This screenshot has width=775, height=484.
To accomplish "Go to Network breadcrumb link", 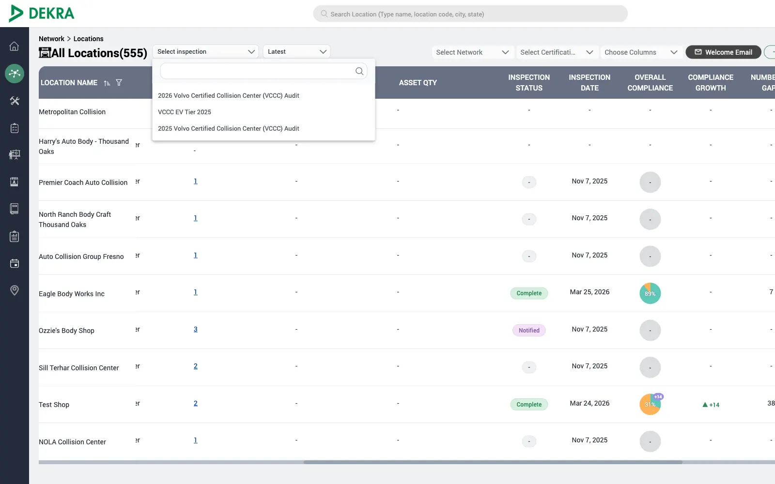I will point(51,39).
